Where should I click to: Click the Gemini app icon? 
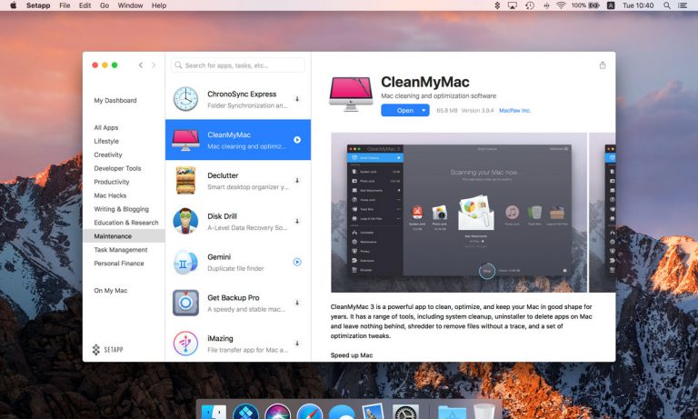pyautogui.click(x=185, y=262)
